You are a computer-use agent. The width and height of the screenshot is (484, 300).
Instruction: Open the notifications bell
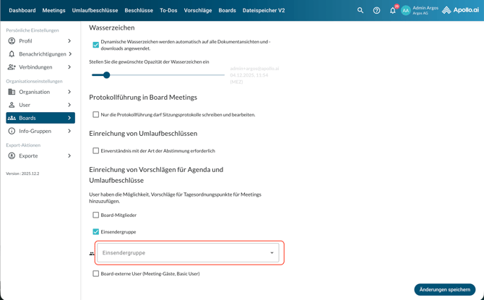pos(392,11)
